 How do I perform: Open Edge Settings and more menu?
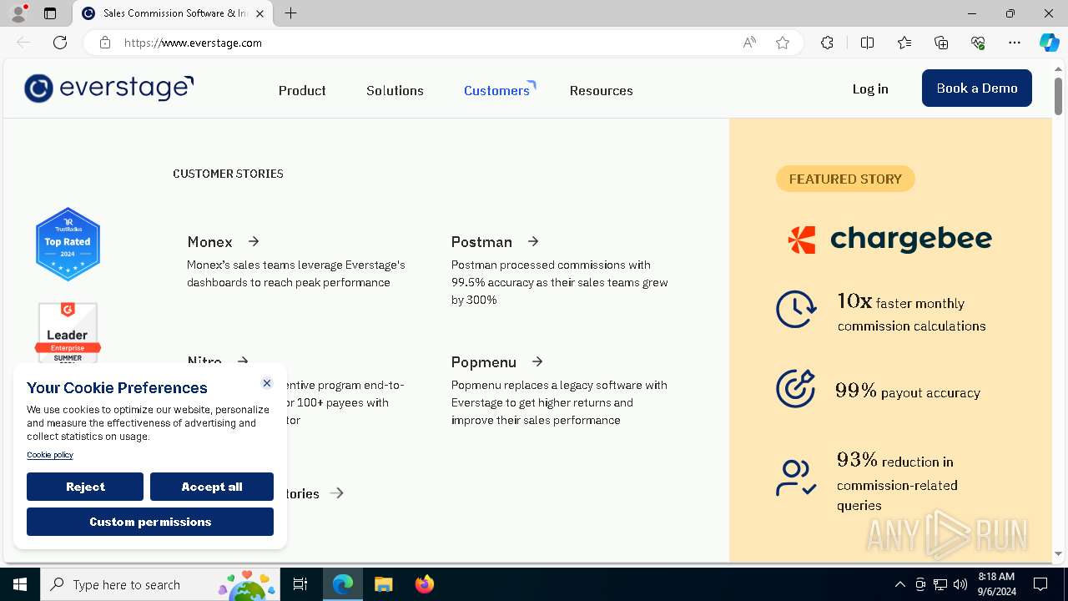(x=1015, y=43)
